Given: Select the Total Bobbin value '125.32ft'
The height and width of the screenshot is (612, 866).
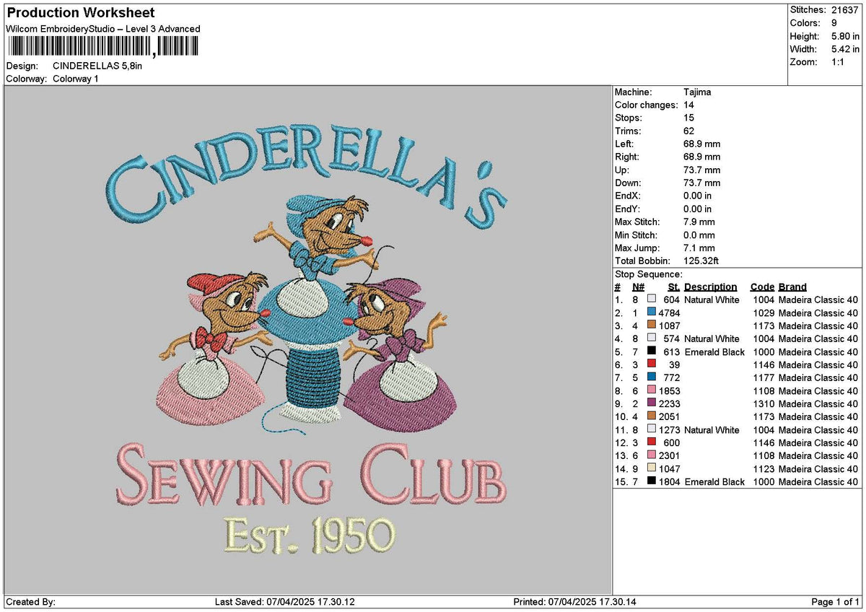Looking at the screenshot, I should (702, 261).
